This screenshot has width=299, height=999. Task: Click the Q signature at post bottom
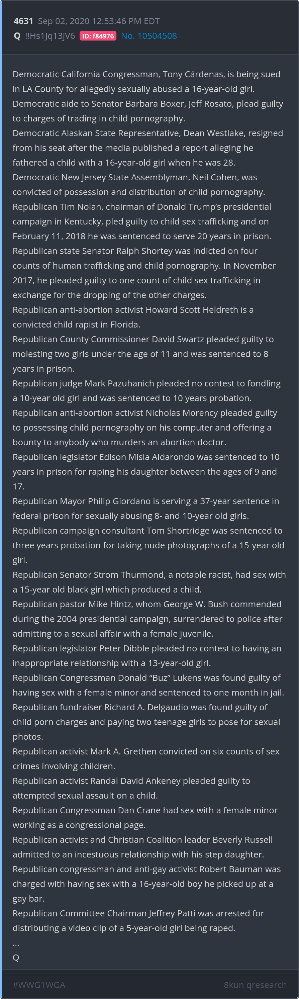pyautogui.click(x=16, y=958)
